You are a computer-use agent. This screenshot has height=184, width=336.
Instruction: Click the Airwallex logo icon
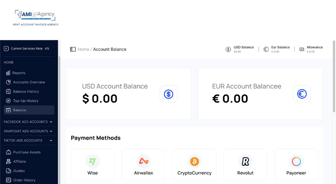click(x=143, y=161)
